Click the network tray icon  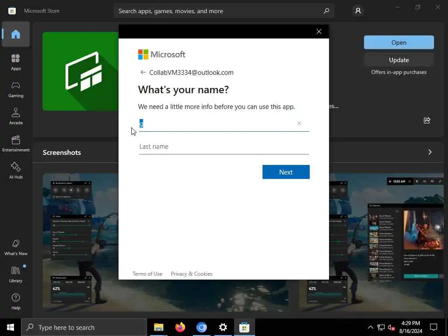(381, 327)
